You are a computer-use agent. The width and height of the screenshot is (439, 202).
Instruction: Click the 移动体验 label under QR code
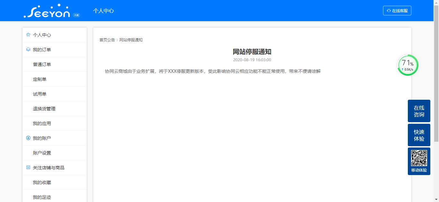click(x=419, y=170)
